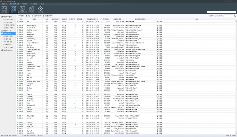237x137 pixels.
Task: Click the green icon of the Epic Games row
Action: (x=18, y=47)
